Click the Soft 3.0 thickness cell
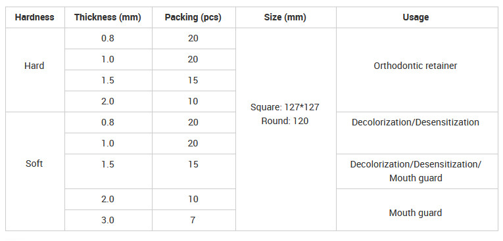The width and height of the screenshot is (503, 241). click(108, 220)
